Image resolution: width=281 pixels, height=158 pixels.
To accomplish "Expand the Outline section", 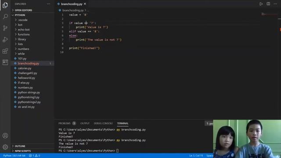I will coord(32,146).
